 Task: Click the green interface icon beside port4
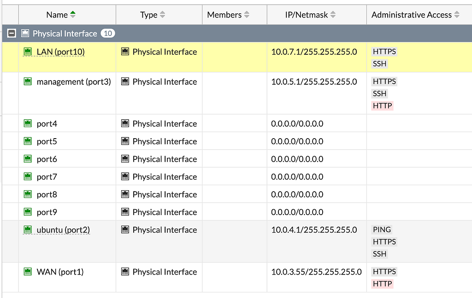(x=28, y=123)
